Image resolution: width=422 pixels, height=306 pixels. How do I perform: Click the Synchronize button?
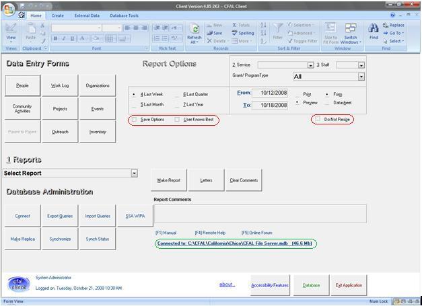(60, 239)
